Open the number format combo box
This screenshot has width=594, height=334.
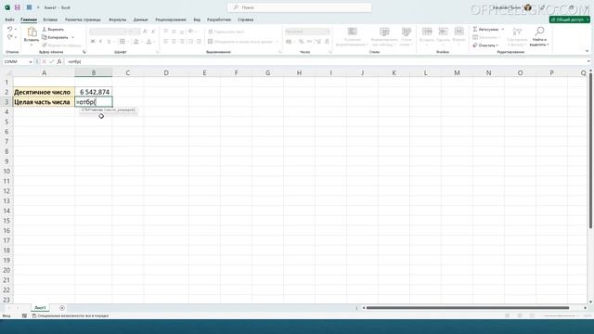coord(307,32)
